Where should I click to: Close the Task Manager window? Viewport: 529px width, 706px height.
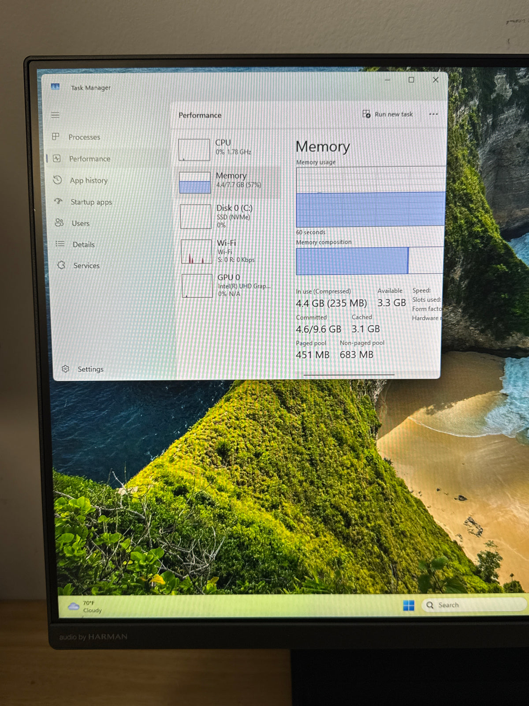point(436,80)
